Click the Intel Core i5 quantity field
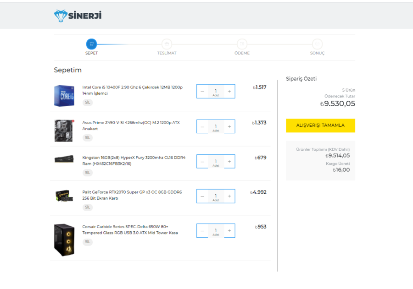The height and width of the screenshot is (289, 413). pos(216,92)
